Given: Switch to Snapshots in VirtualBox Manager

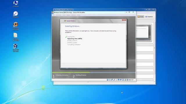Looking at the screenshot, I should tap(149, 17).
